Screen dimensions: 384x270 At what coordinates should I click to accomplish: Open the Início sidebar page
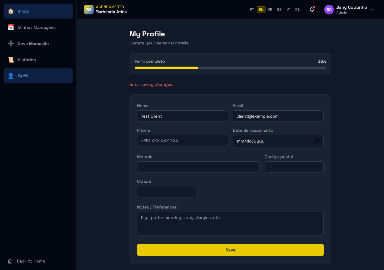pyautogui.click(x=38, y=11)
